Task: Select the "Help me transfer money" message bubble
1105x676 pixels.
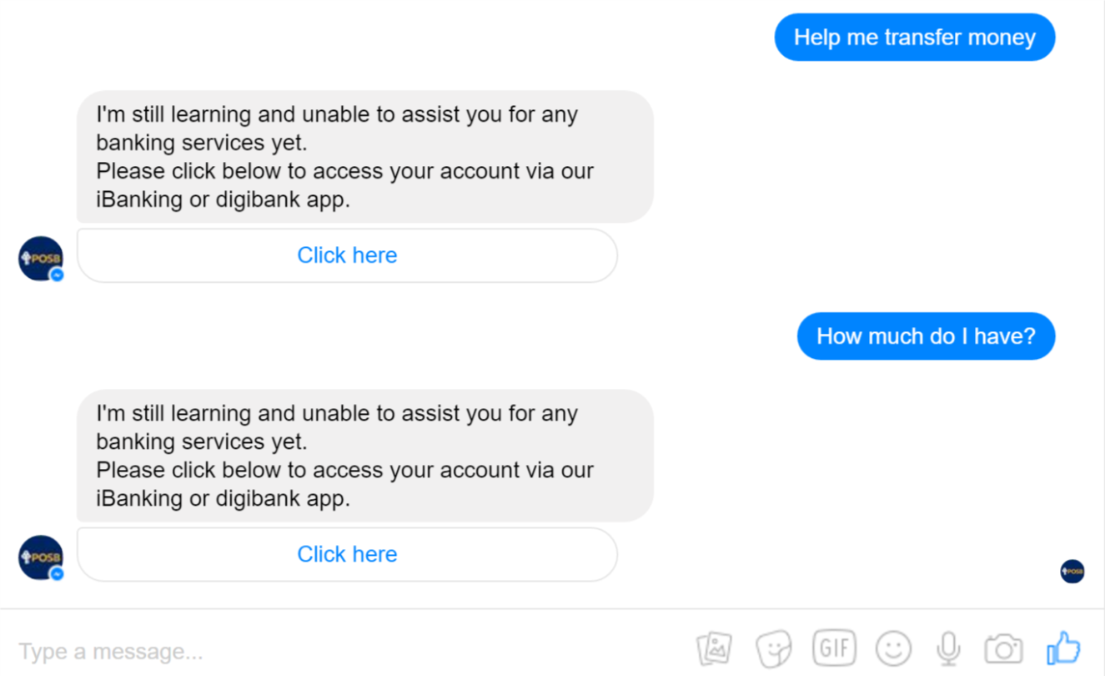Action: coord(914,38)
